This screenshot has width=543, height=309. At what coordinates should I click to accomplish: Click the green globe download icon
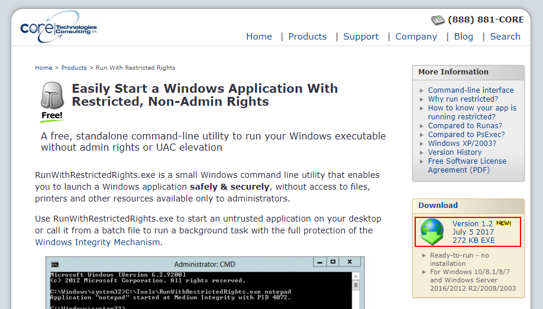click(x=432, y=232)
